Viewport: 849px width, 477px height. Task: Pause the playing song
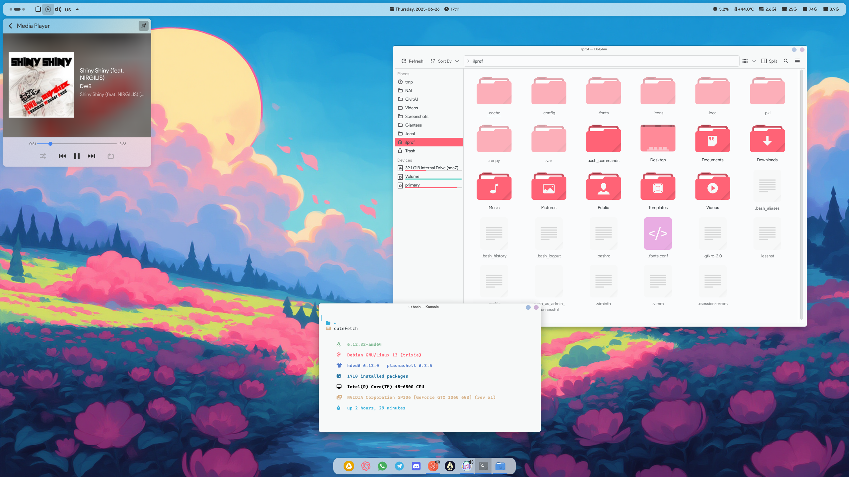[77, 156]
